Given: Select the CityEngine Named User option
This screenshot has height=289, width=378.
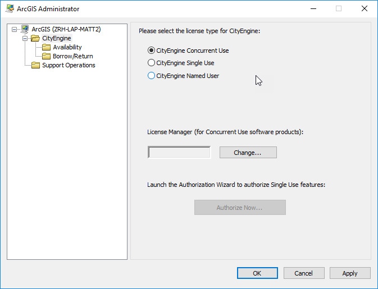Looking at the screenshot, I should click(151, 76).
